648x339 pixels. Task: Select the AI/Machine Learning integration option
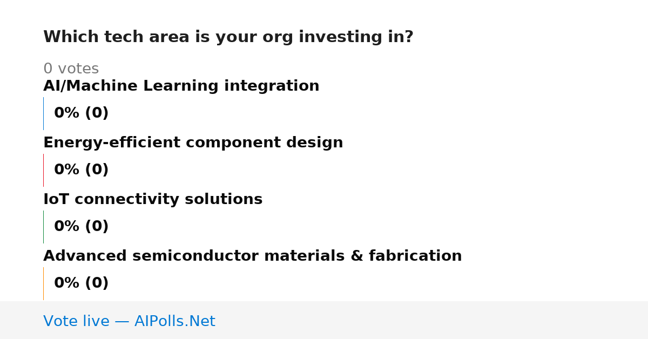click(181, 86)
